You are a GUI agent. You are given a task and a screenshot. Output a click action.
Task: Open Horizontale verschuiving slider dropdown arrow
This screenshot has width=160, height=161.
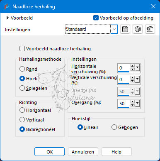click(137, 68)
